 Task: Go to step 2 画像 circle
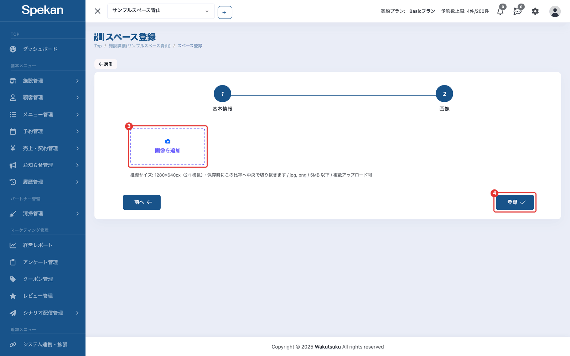tap(444, 94)
